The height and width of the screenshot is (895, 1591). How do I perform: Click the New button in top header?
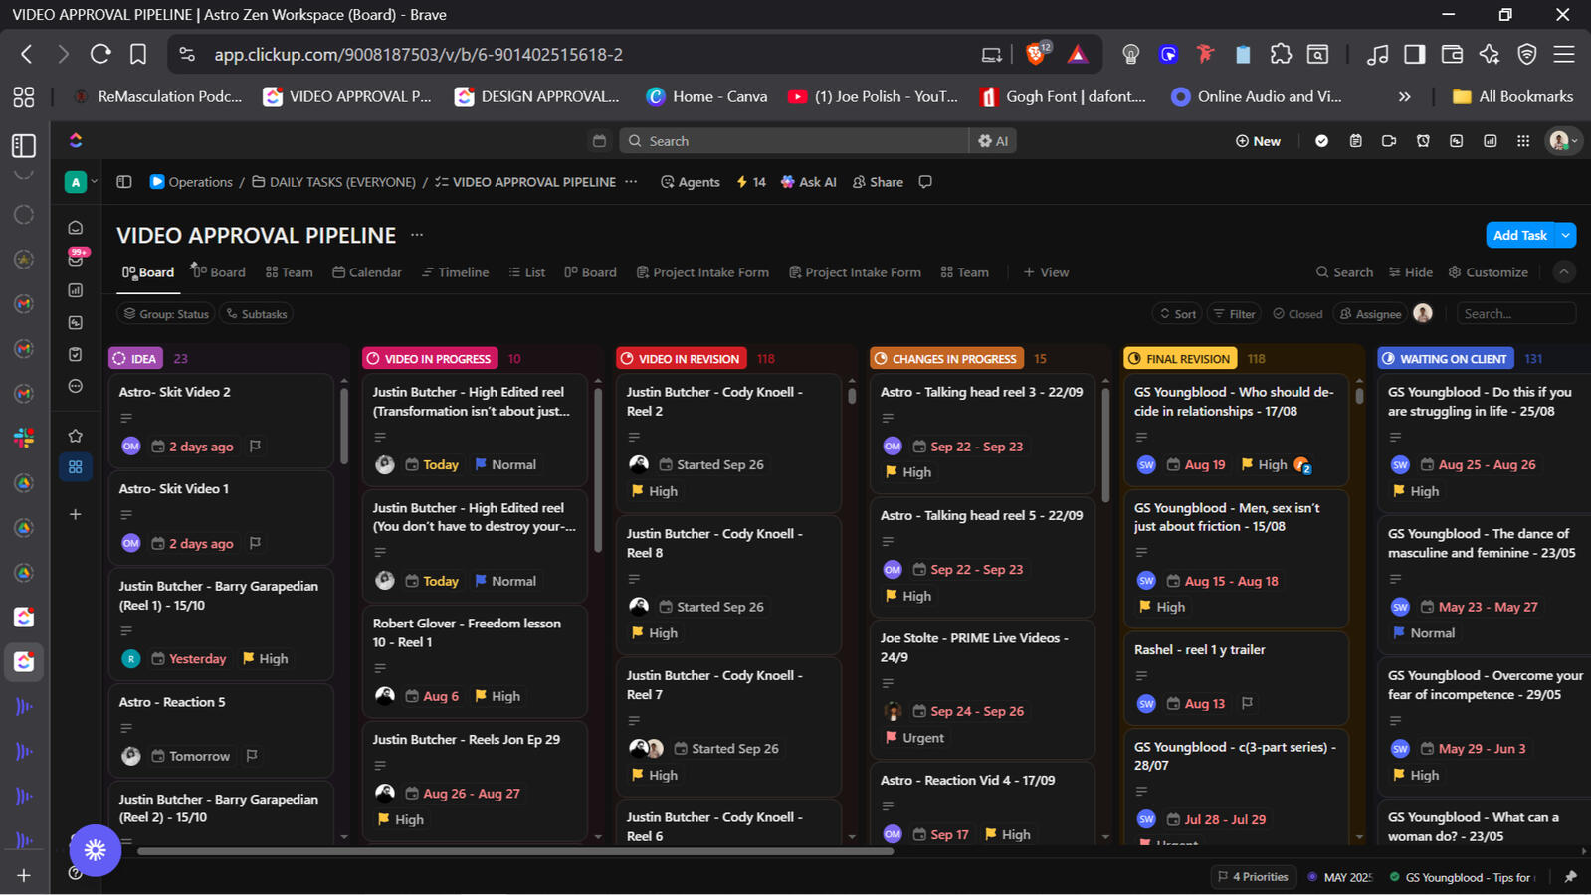point(1258,141)
